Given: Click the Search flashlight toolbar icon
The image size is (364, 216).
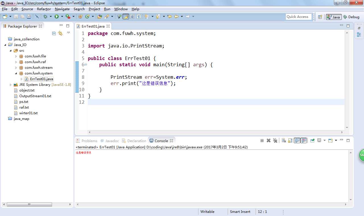Looking at the screenshot, I should (107, 16).
